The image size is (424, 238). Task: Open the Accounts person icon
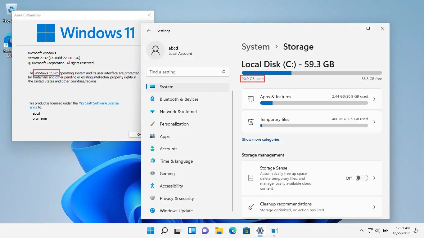click(x=152, y=149)
